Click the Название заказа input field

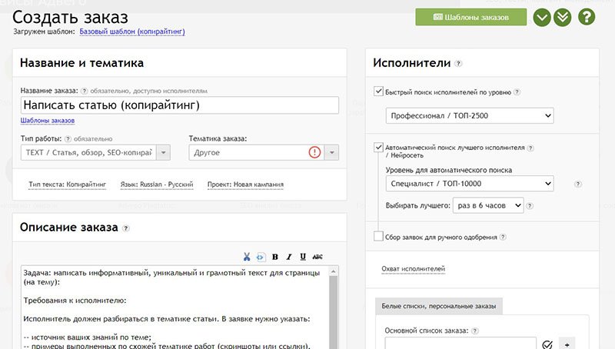[x=180, y=105]
